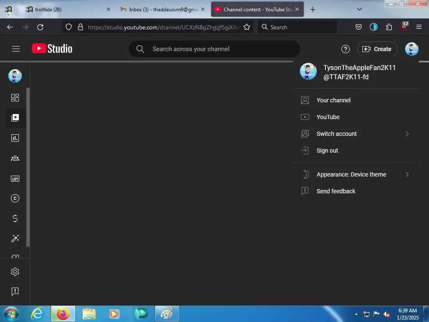Close the Gmail Inbox tab

tap(203, 10)
